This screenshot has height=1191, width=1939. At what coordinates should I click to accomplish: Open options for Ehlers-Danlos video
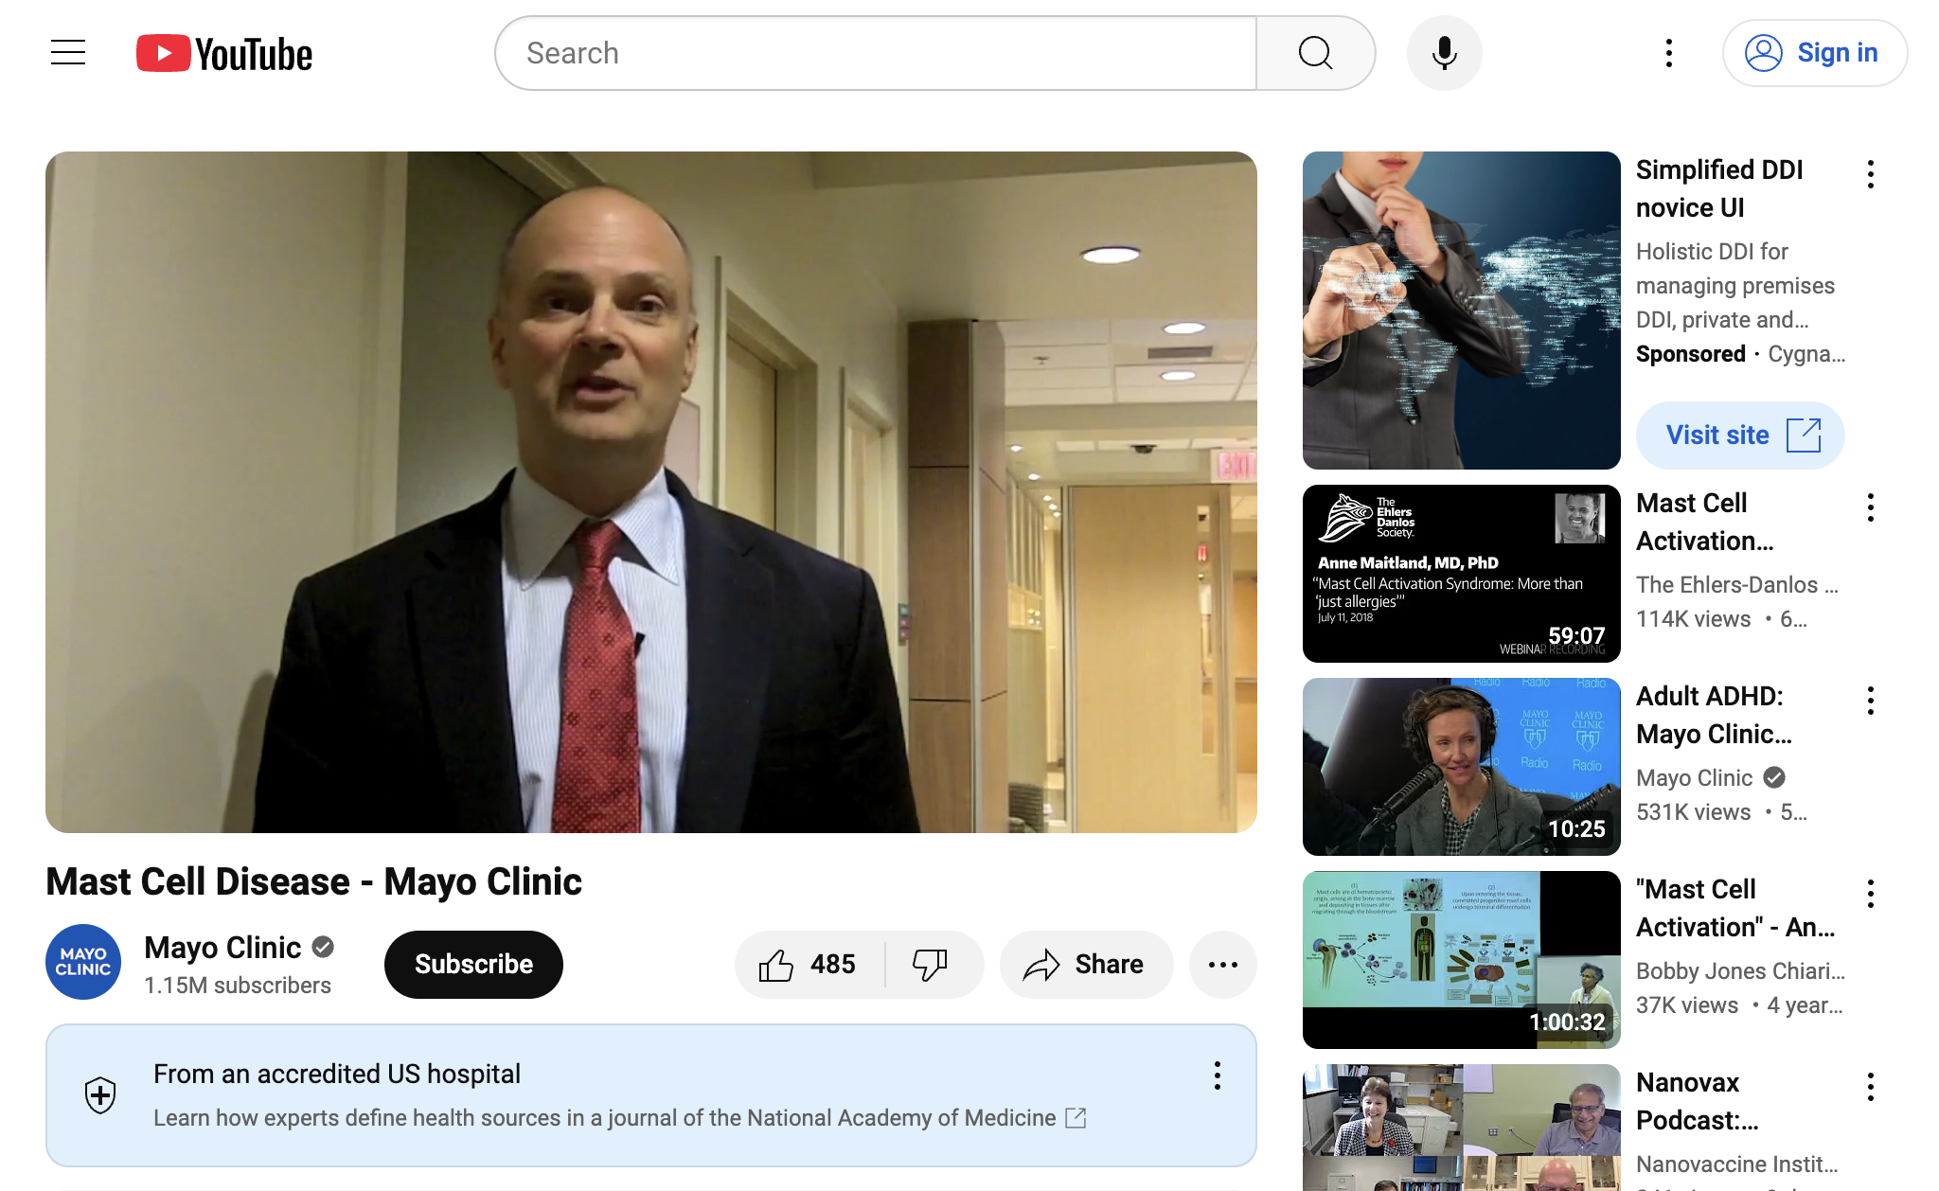[x=1871, y=507]
